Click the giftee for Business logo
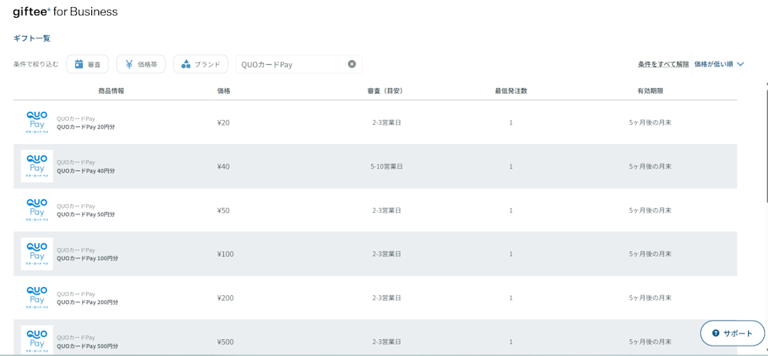The image size is (768, 356). [x=65, y=12]
